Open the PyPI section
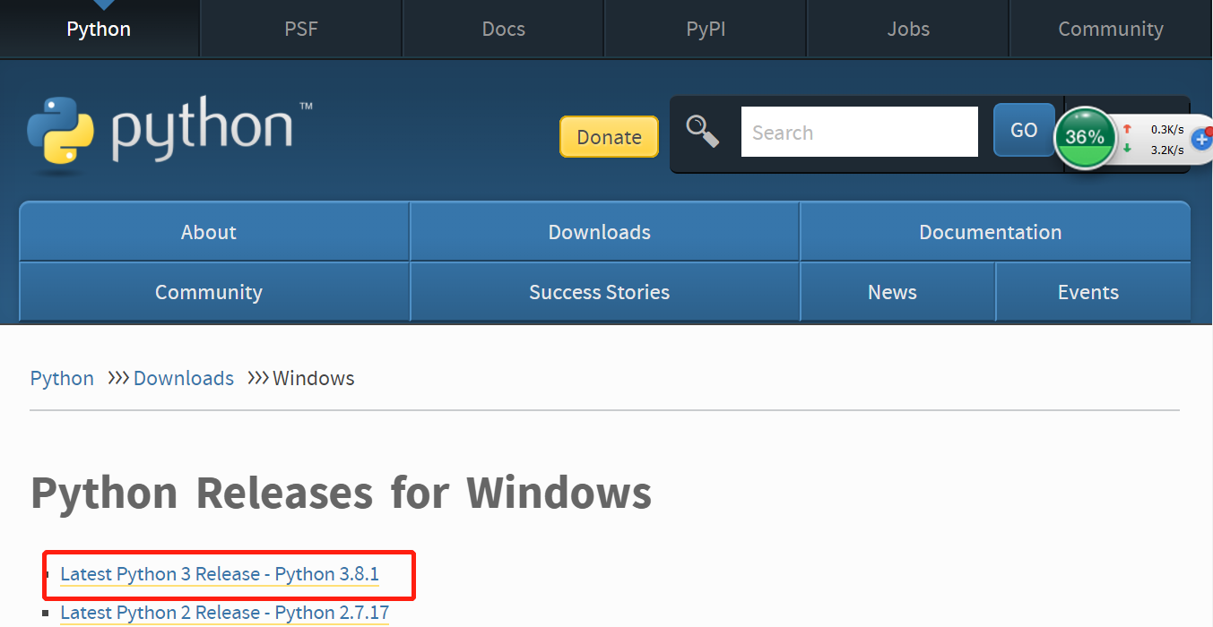The height and width of the screenshot is (627, 1213). coord(706,29)
